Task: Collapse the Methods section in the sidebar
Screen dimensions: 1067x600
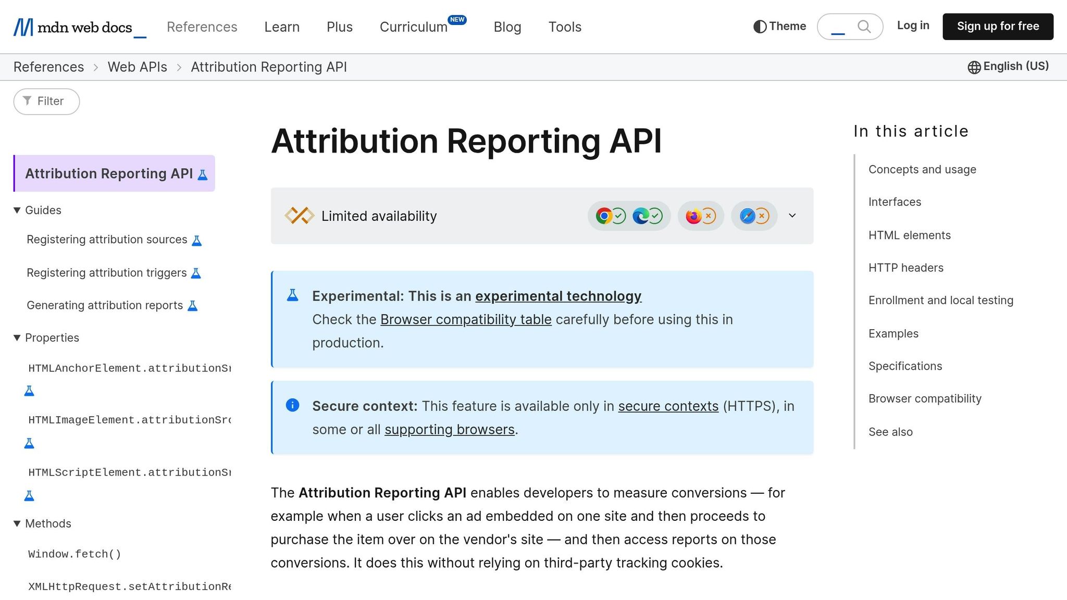Action: coord(17,523)
